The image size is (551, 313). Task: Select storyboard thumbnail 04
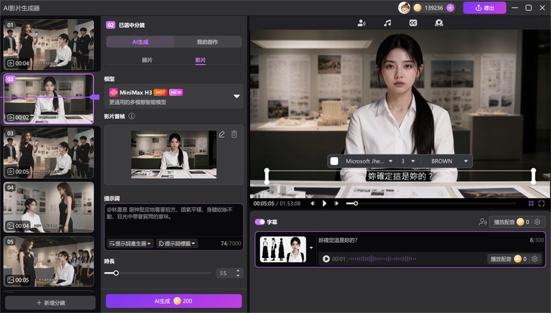49,207
